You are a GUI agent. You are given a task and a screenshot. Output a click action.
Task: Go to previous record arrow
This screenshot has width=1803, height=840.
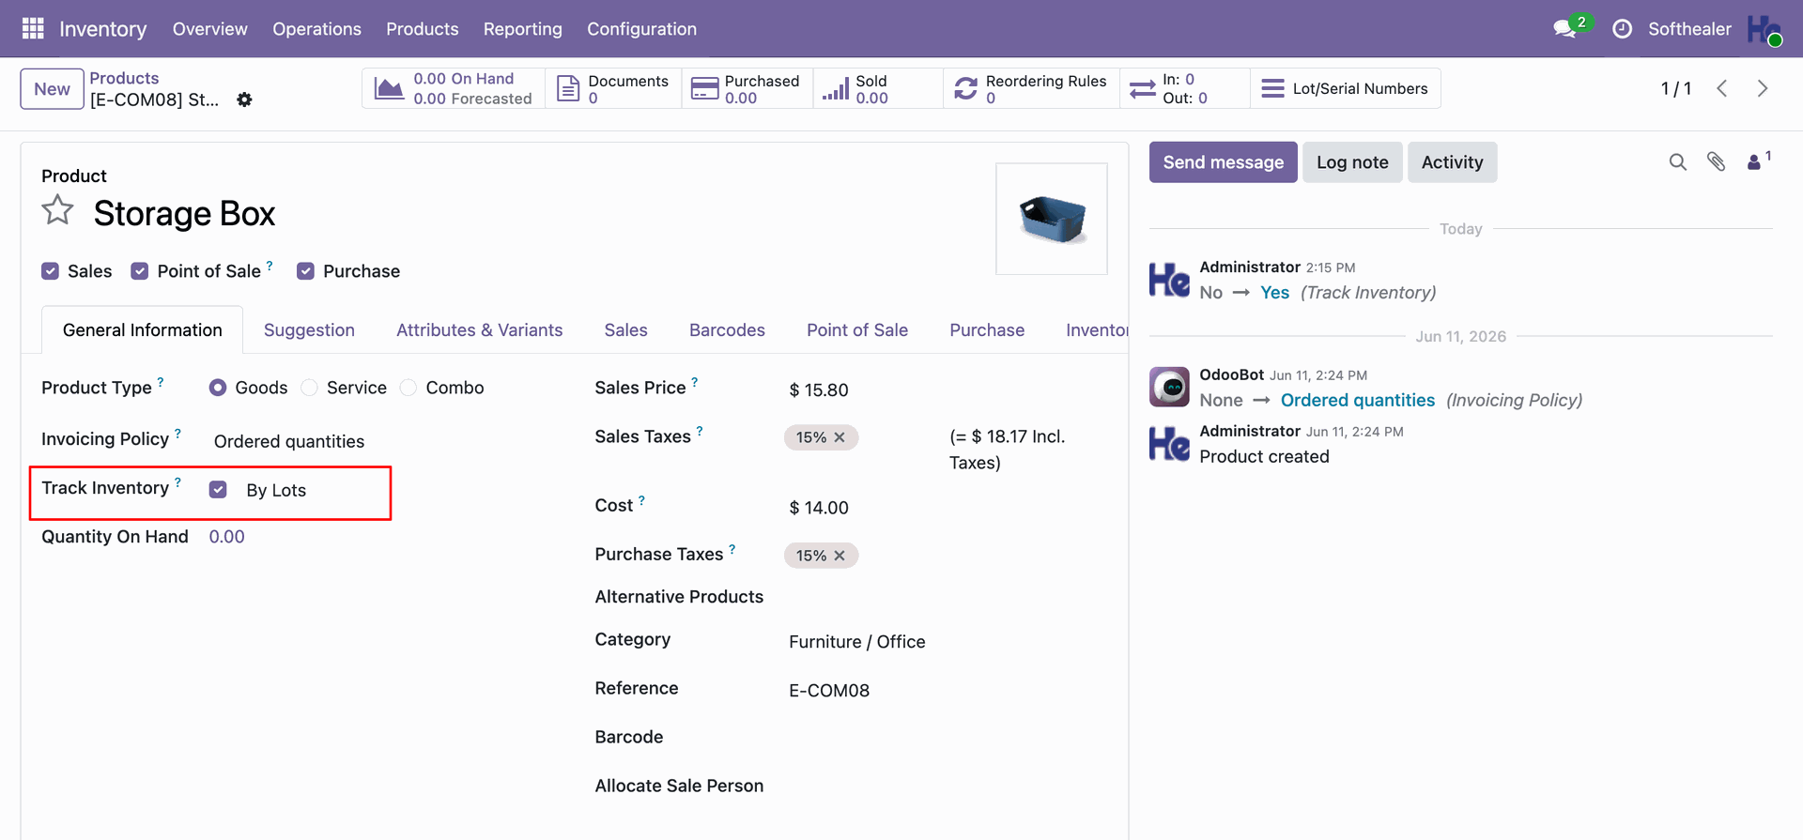coord(1721,88)
